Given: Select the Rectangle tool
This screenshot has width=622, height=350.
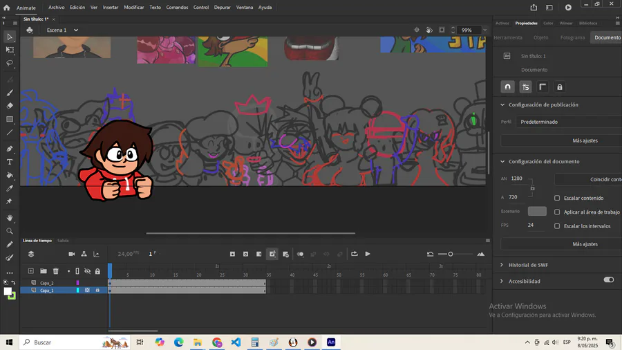Looking at the screenshot, I should point(10,119).
